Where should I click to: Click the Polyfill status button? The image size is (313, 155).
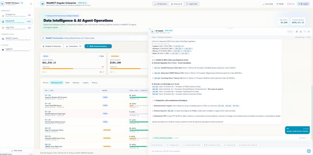click(x=280, y=4)
